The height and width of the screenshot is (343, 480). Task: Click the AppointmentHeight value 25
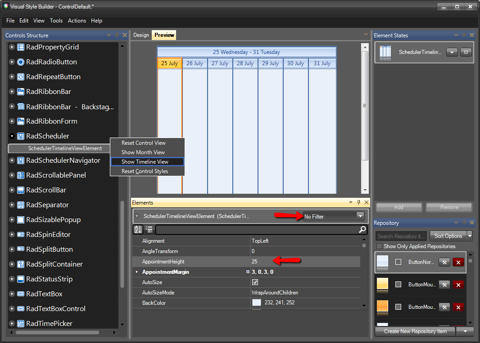point(254,261)
